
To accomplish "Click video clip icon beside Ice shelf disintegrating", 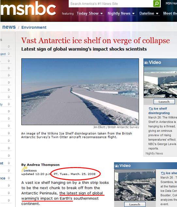I will pos(151,109).
